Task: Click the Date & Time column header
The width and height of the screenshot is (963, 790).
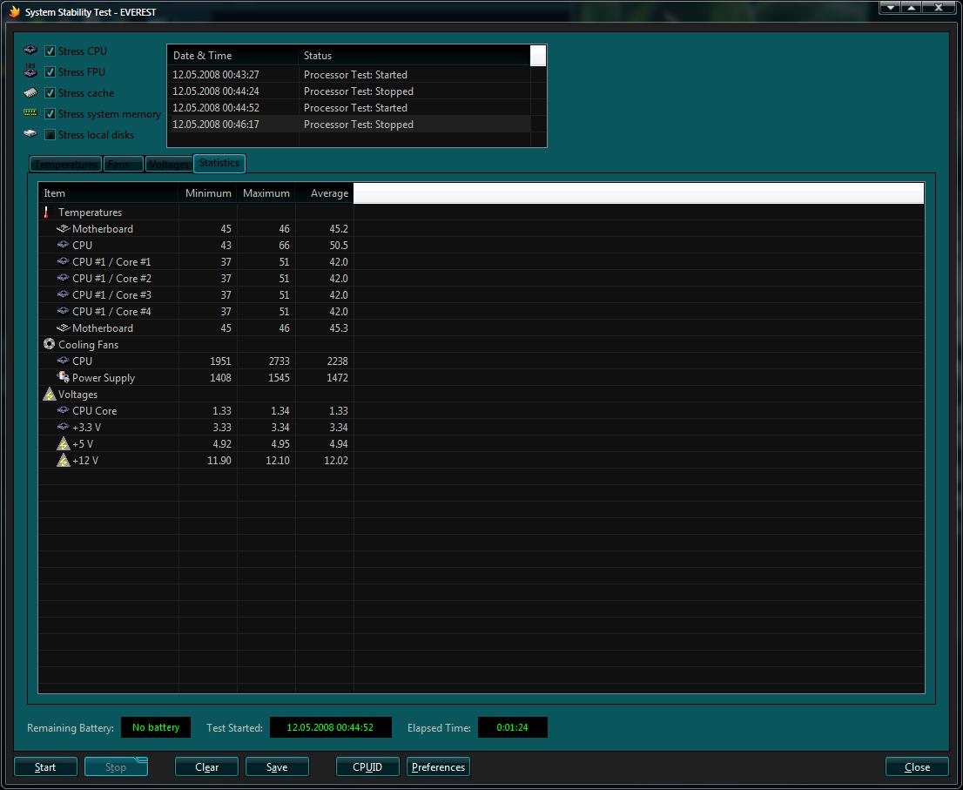Action: click(232, 55)
